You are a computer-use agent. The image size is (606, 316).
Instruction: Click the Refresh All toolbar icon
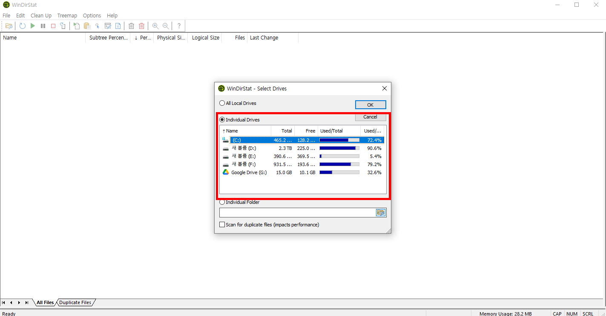click(23, 26)
